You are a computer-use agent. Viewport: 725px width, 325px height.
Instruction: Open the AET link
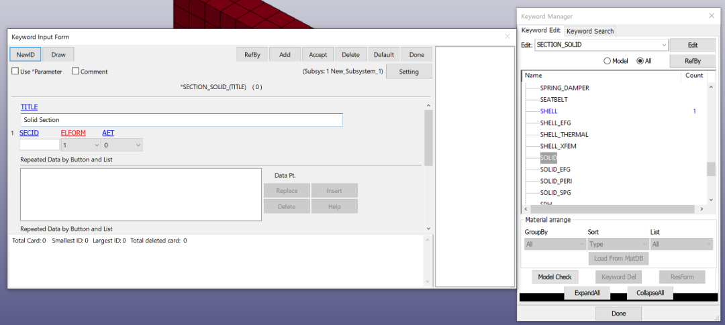coord(108,133)
